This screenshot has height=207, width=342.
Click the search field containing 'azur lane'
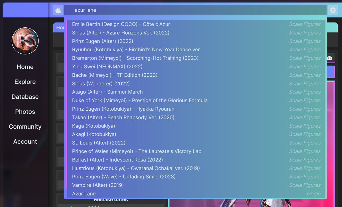(195, 10)
